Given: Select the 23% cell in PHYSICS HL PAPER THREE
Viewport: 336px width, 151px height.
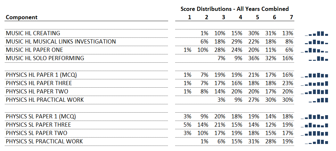Looking at the screenshot, I should [x=288, y=83].
